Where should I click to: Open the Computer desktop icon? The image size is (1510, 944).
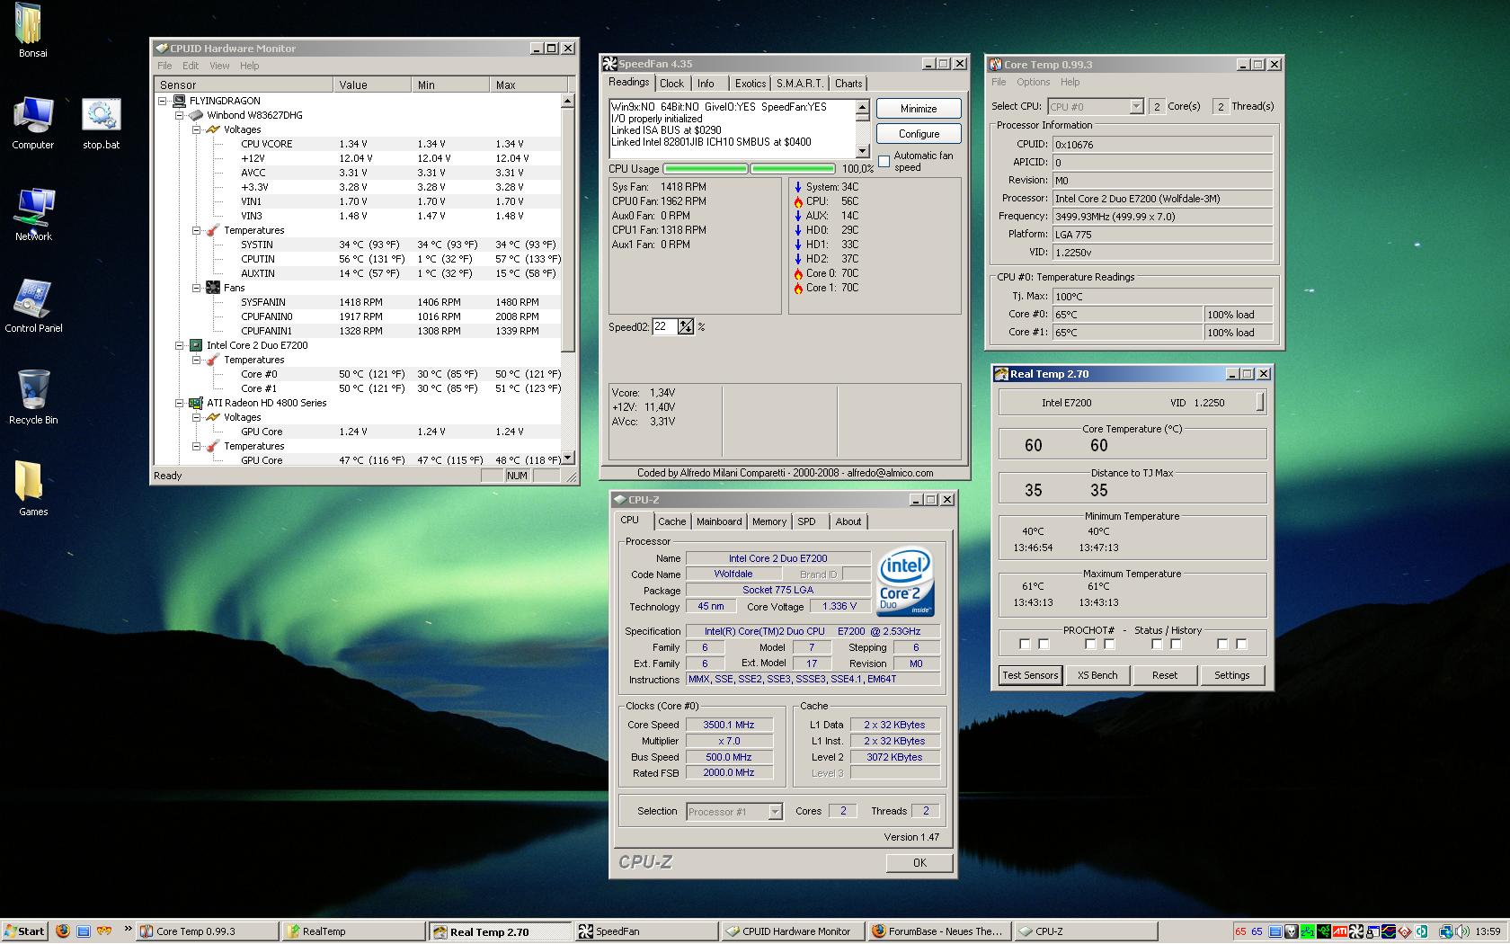tap(33, 117)
